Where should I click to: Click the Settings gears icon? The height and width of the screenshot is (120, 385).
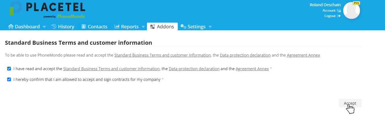(x=183, y=27)
